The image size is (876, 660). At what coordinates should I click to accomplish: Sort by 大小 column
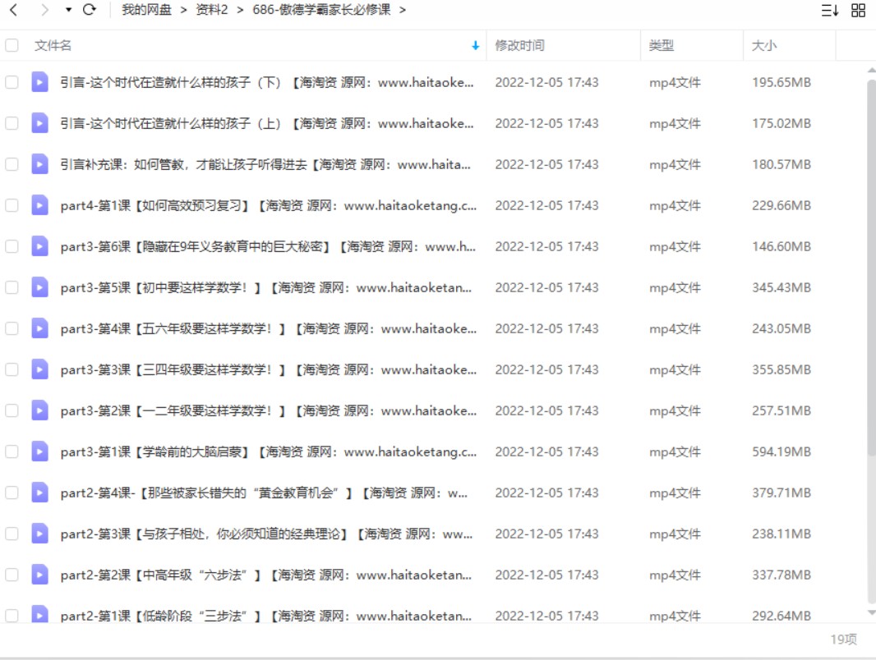(x=763, y=45)
